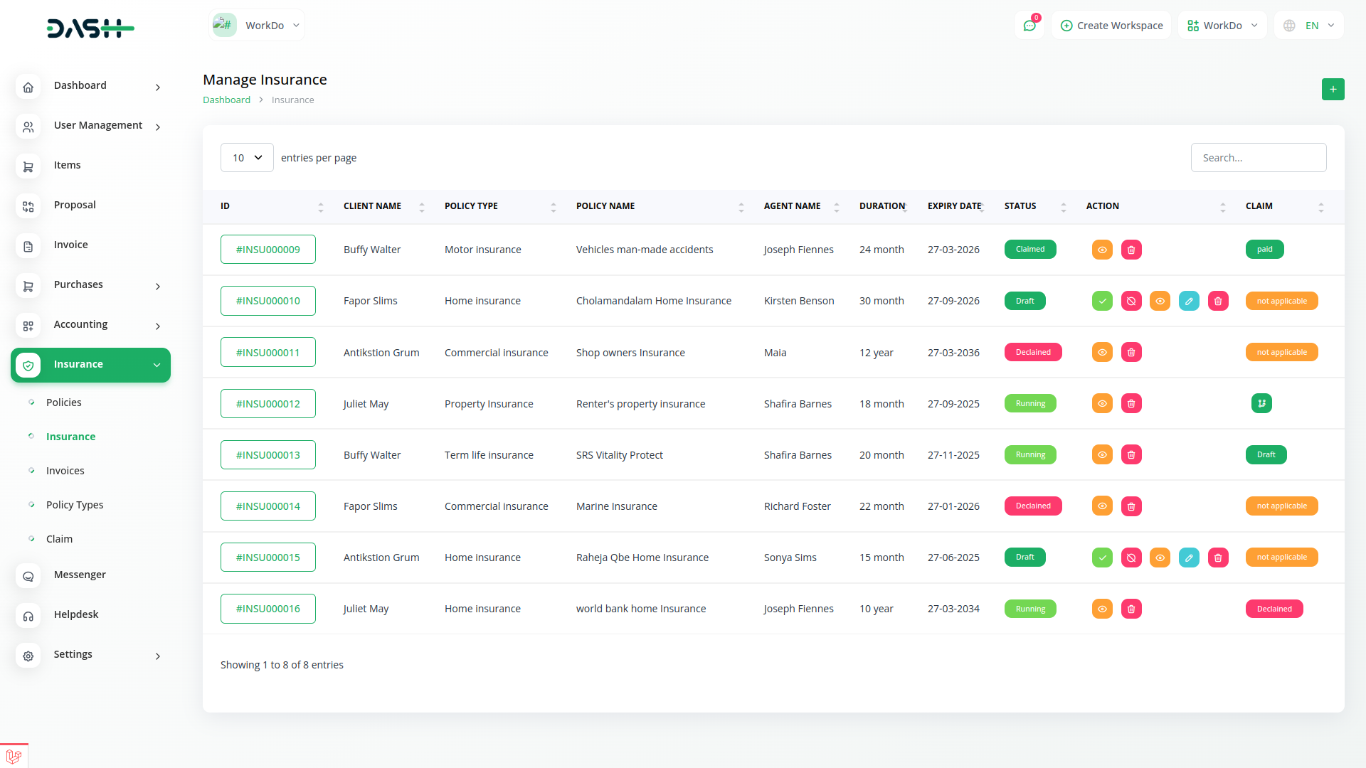View insurance #INSU000013 with eye icon
The width and height of the screenshot is (1366, 768).
(1102, 455)
